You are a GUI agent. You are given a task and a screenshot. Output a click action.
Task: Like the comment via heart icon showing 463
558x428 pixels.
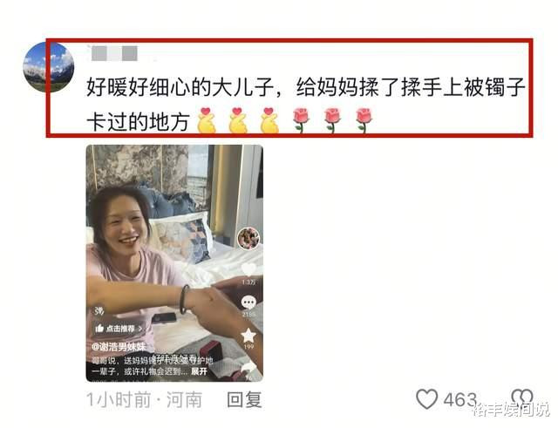(426, 399)
